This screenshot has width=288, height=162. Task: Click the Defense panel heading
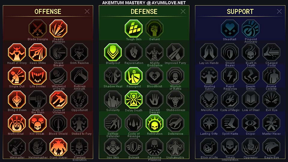144,12
